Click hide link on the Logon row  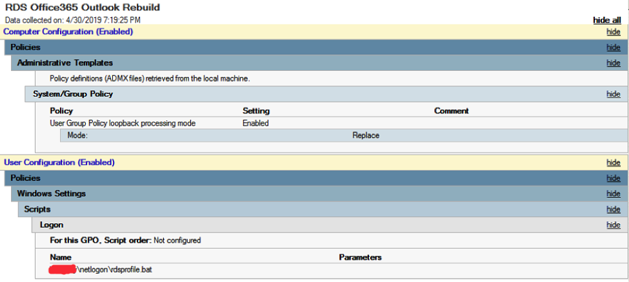tap(613, 225)
